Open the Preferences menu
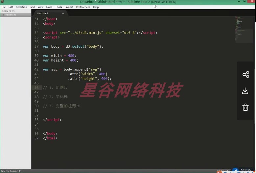The image size is (256, 173). click(x=83, y=7)
